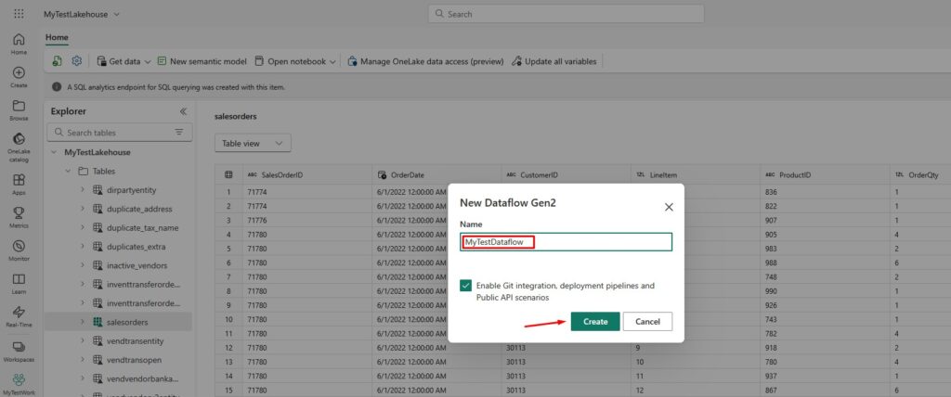Go to Home in left navigation
Image resolution: width=951 pixels, height=397 pixels.
(19, 44)
